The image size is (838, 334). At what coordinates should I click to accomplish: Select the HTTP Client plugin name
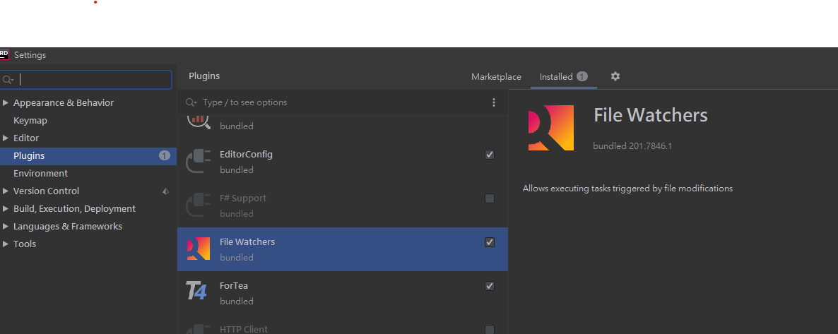(244, 330)
